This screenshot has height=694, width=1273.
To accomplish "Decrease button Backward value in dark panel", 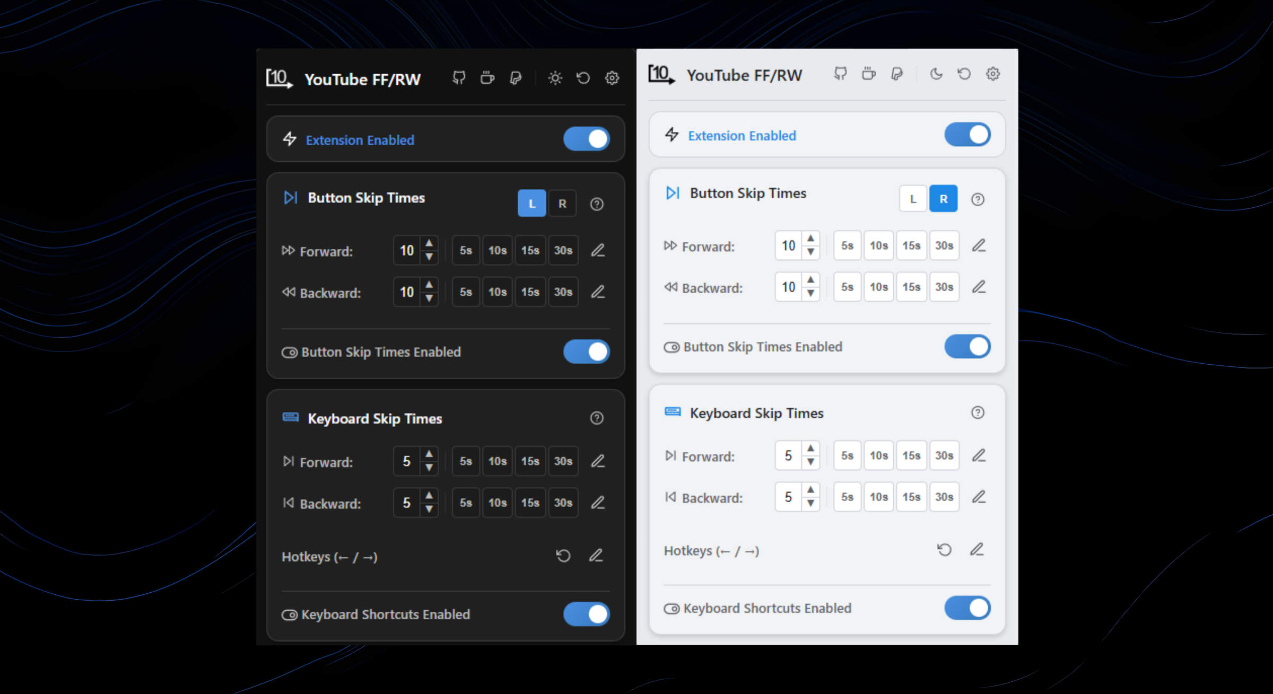I will (x=429, y=298).
